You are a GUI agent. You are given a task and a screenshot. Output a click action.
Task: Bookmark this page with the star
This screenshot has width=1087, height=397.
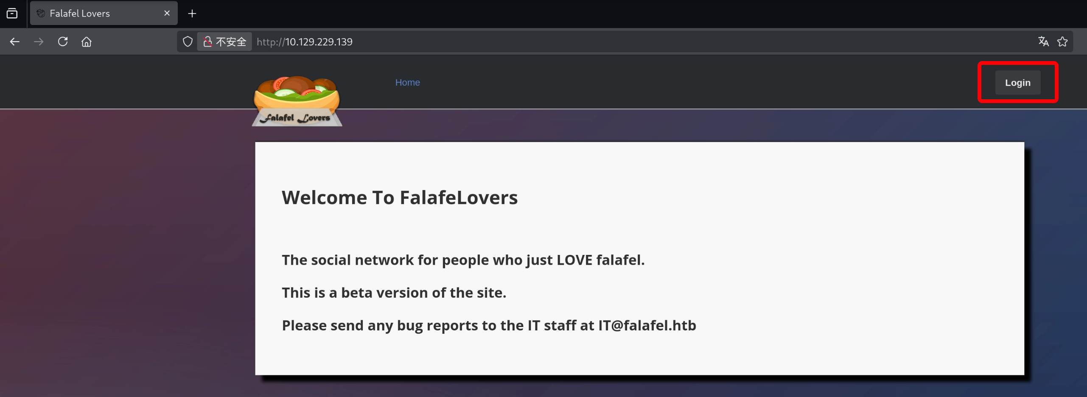pos(1062,42)
